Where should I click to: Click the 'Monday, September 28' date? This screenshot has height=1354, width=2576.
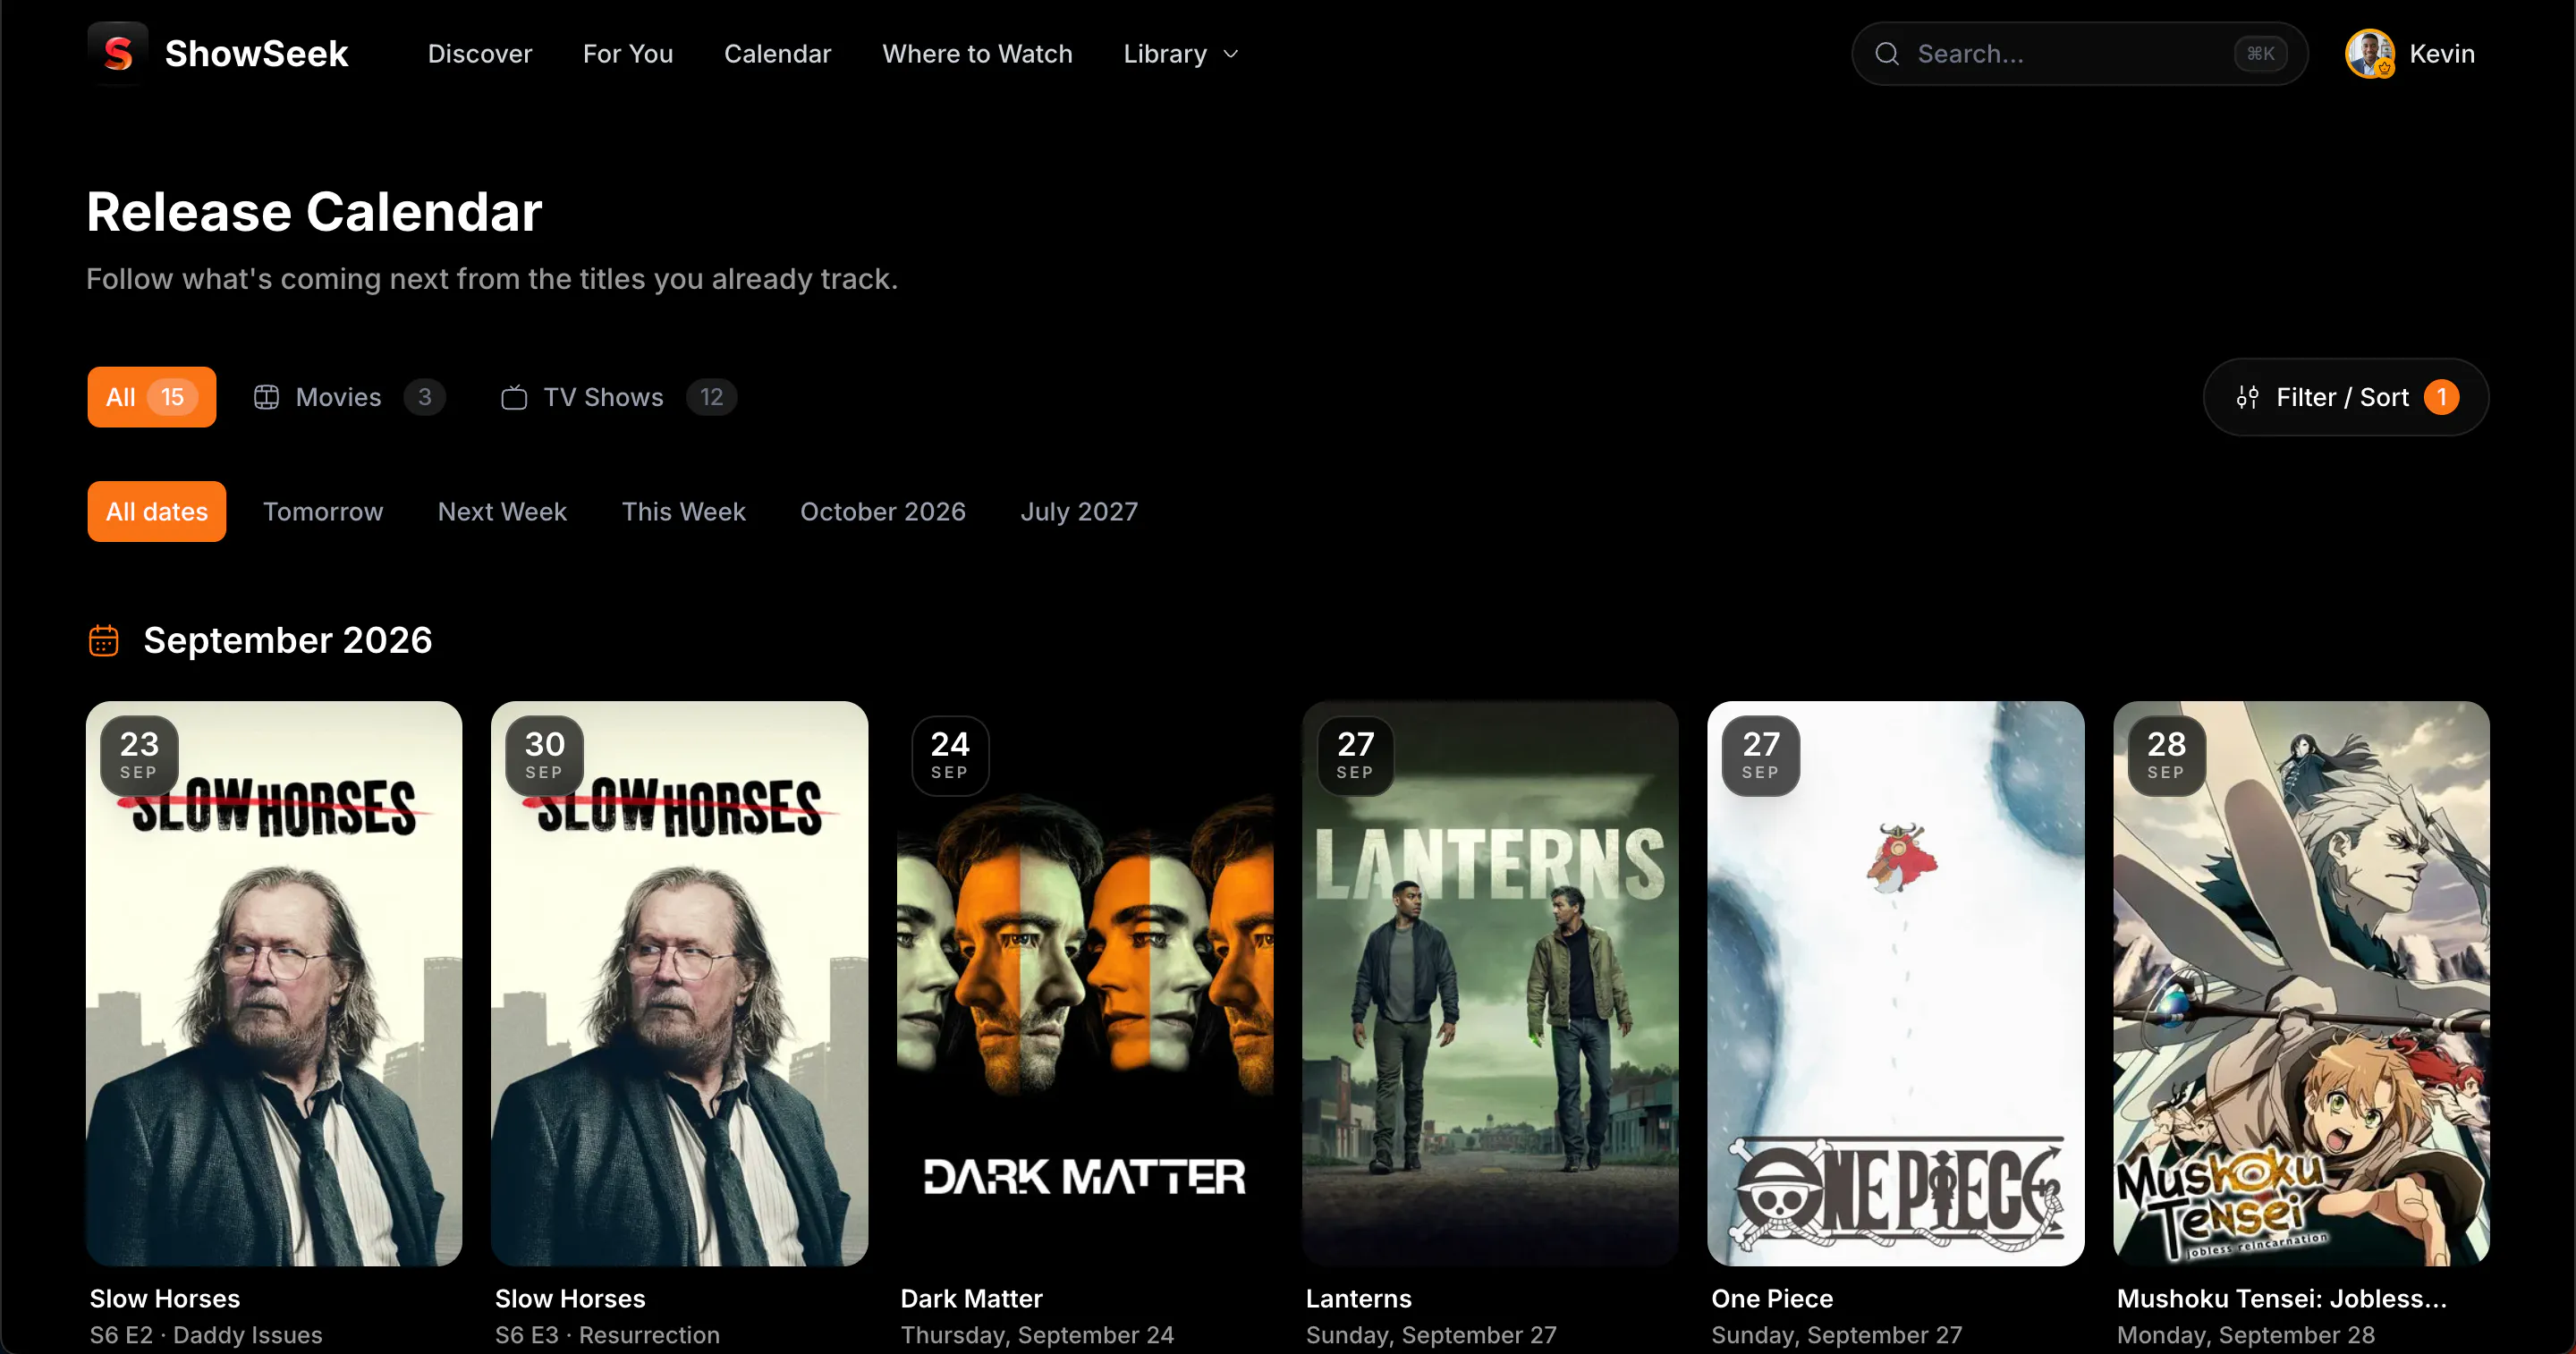[2246, 1335]
